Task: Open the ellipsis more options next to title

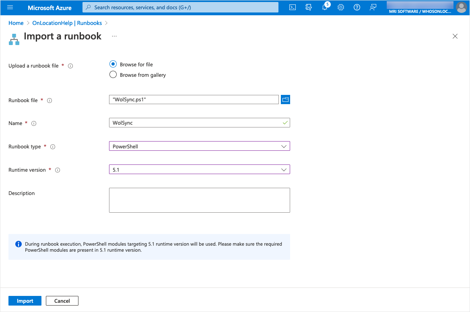Action: point(114,36)
